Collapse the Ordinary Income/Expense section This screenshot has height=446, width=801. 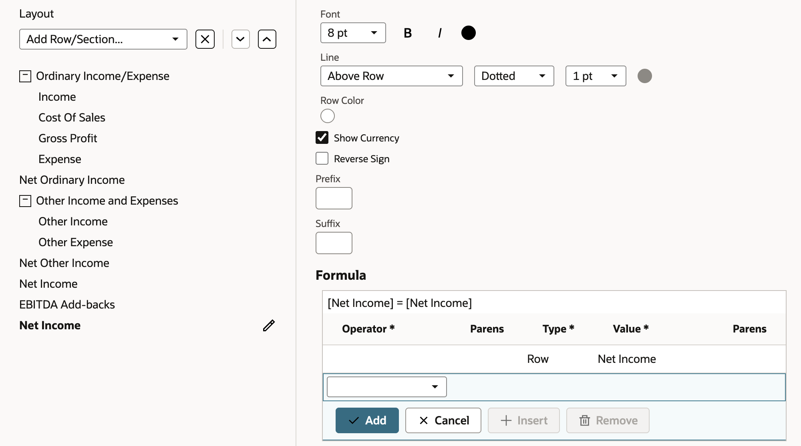click(25, 76)
